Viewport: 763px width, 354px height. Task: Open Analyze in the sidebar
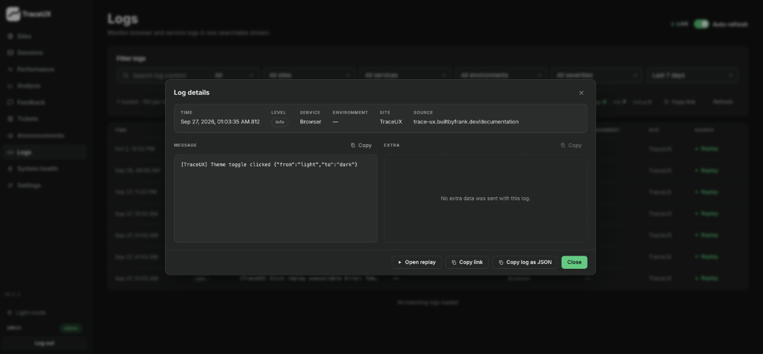(x=45, y=86)
